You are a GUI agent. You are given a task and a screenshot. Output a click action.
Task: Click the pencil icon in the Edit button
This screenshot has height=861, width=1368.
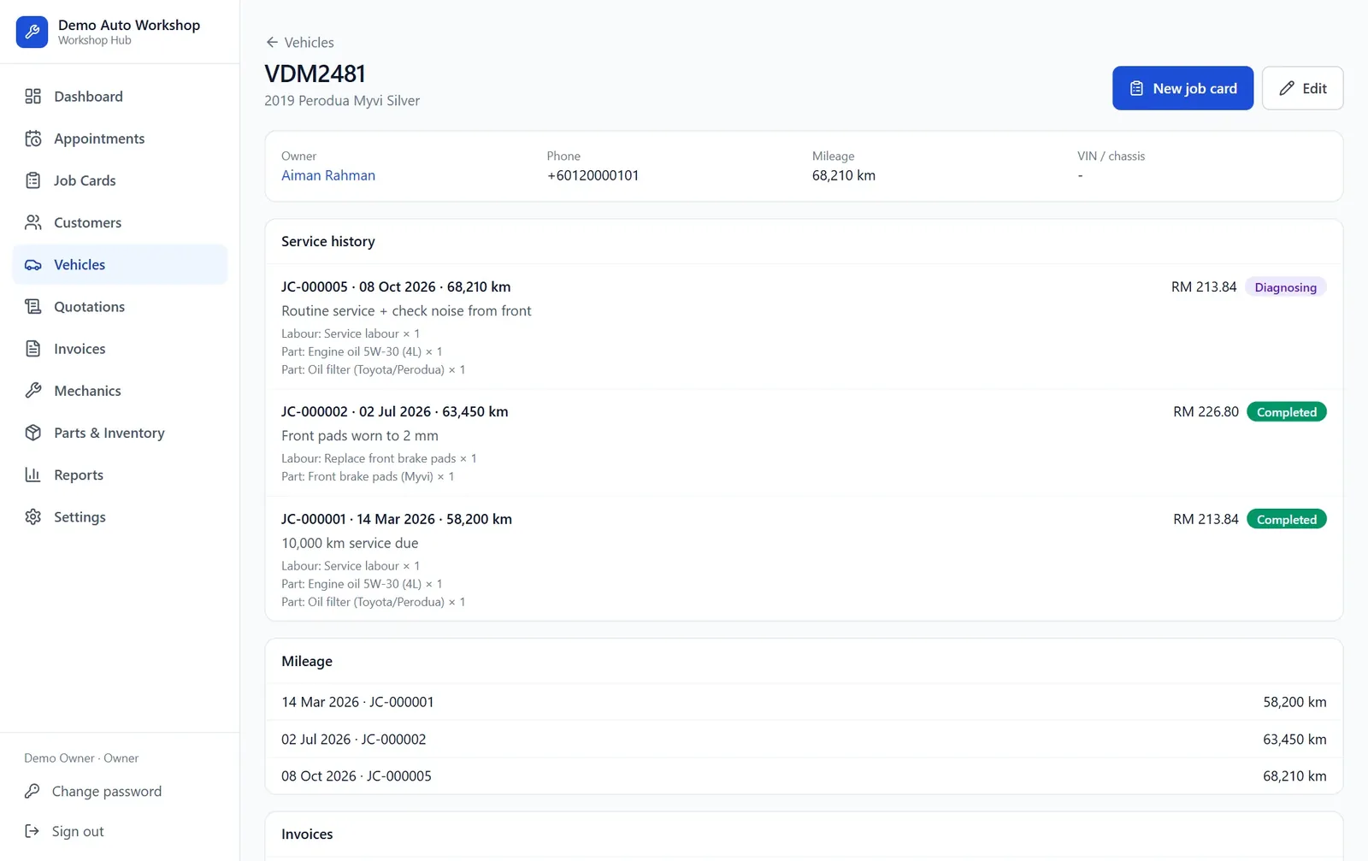pos(1287,88)
